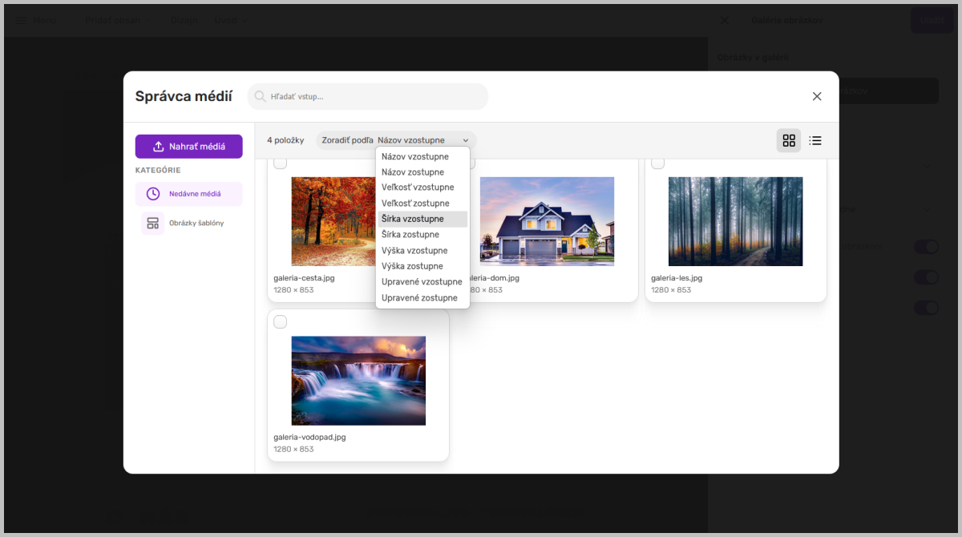Click the galeria-cesta.jpg file name

click(x=304, y=278)
